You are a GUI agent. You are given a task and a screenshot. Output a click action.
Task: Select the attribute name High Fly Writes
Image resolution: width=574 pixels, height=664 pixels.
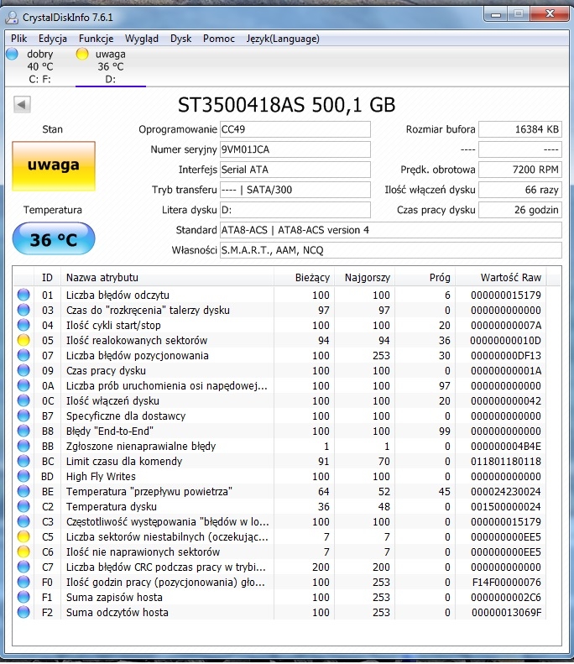pos(101,477)
